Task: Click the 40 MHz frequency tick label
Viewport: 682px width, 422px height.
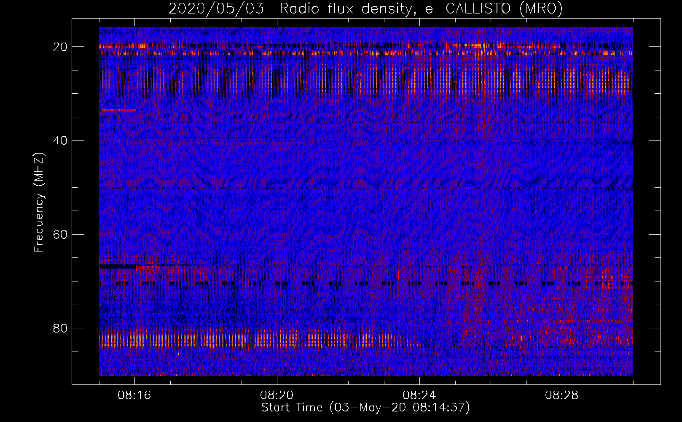Action: (x=61, y=141)
